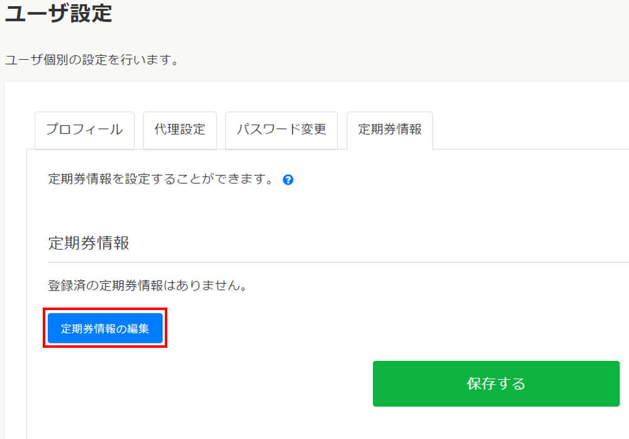Save the user settings

tap(496, 384)
